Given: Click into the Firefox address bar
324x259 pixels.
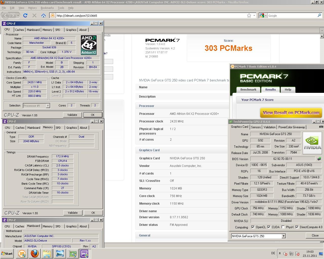Looking at the screenshot, I should click(x=151, y=15).
